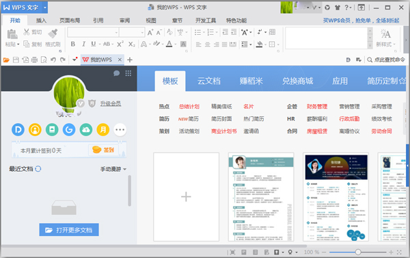The height and width of the screenshot is (258, 410).
Task: Click the 升级会员 upgrade link
Action: (x=111, y=104)
